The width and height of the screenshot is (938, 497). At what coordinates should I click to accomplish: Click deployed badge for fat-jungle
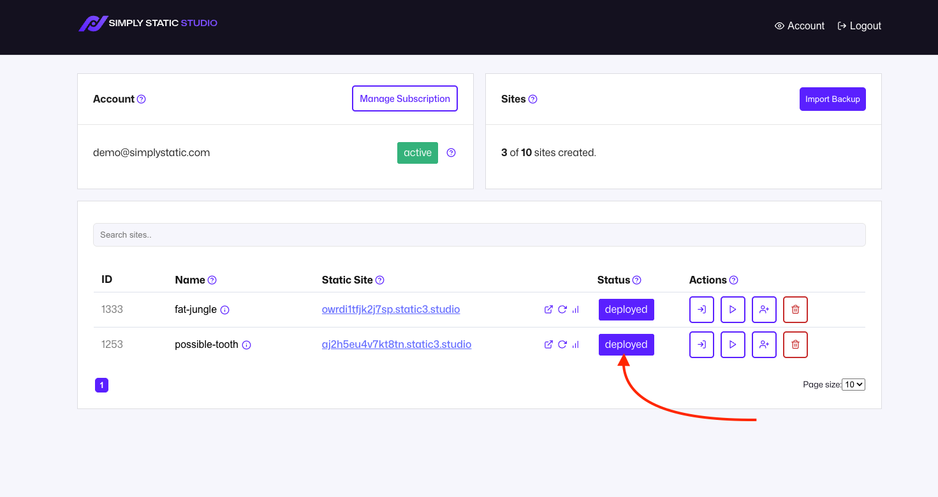[x=626, y=310]
